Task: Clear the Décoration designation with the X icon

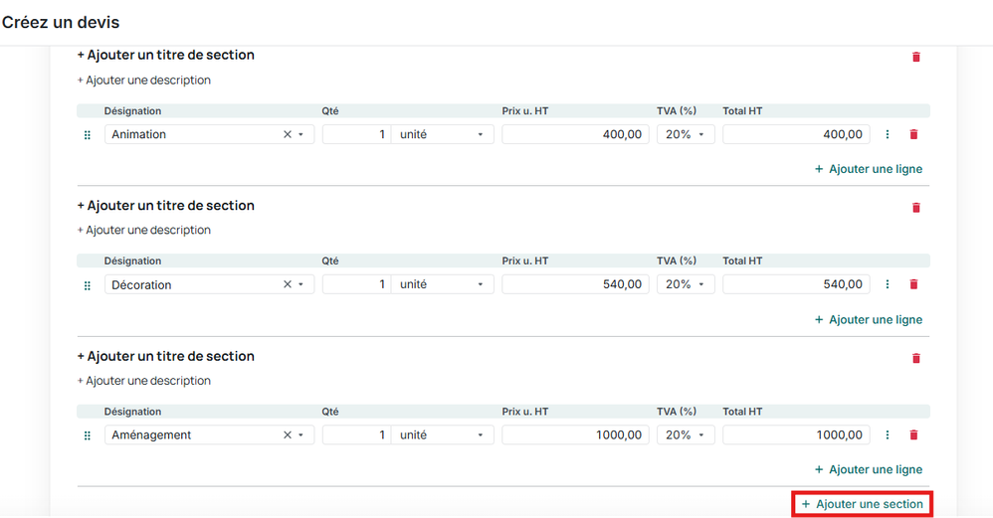Action: point(288,284)
